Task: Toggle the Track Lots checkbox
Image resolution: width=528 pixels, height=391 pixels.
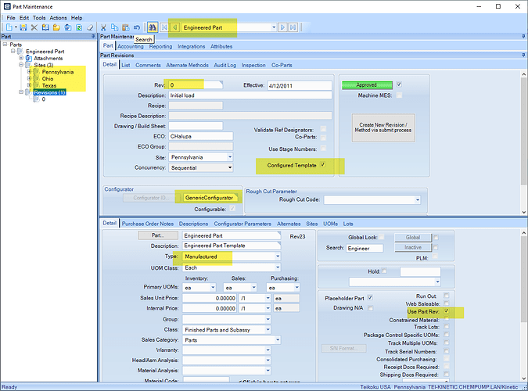Action: coord(447,326)
